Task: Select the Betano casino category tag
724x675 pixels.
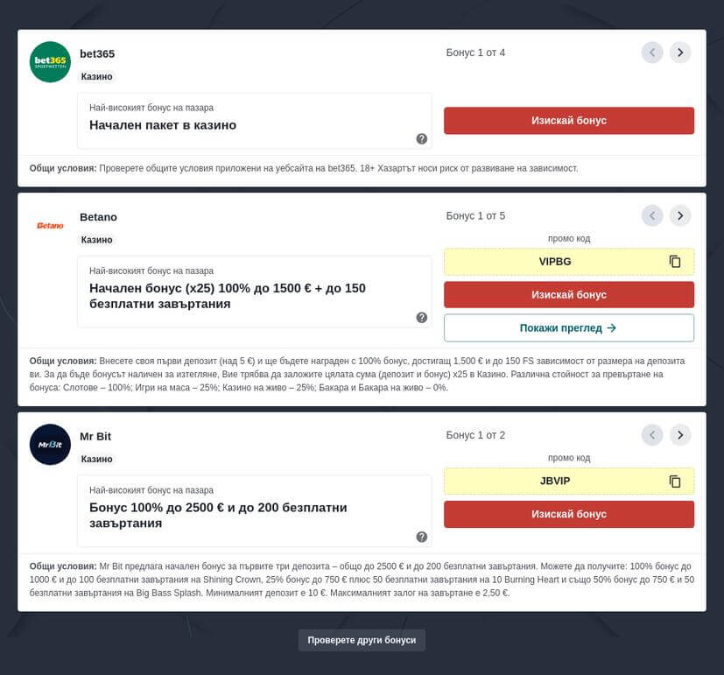Action: click(97, 240)
